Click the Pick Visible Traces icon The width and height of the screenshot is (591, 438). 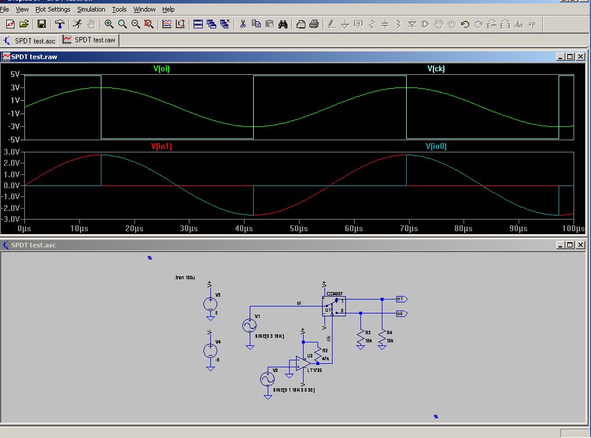tap(167, 24)
